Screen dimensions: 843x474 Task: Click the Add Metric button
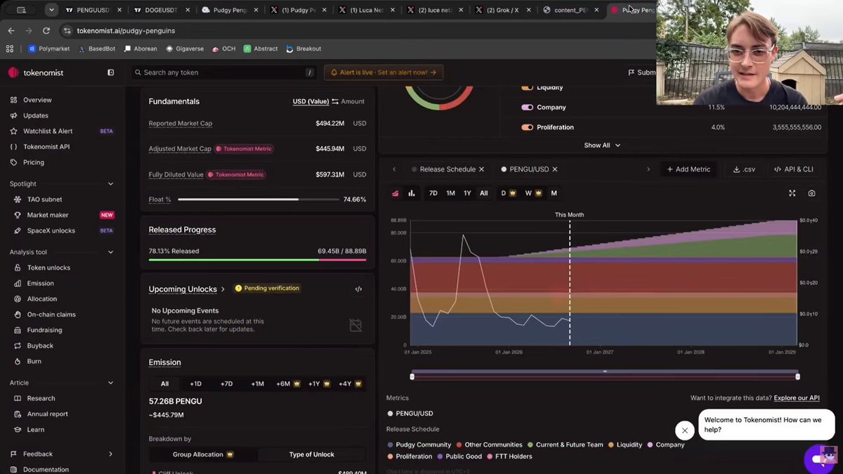tap(688, 169)
